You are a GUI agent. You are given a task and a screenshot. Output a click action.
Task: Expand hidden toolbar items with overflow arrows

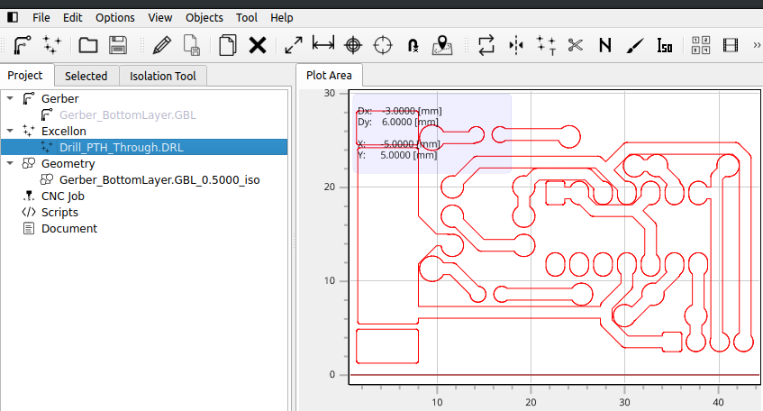(x=753, y=45)
